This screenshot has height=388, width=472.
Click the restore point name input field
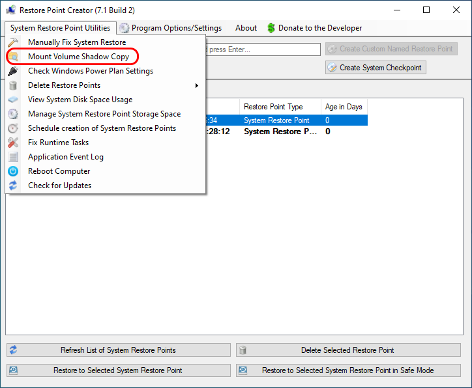click(263, 49)
